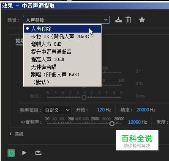Choose 增幅人声 6dB preset
Viewport: 169px width, 161px height.
click(63, 44)
